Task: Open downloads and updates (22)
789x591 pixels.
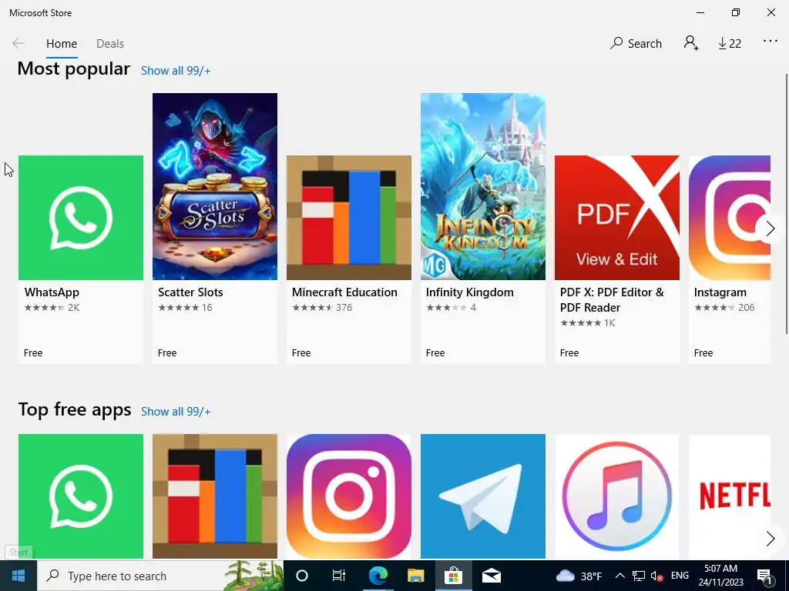Action: pos(730,44)
